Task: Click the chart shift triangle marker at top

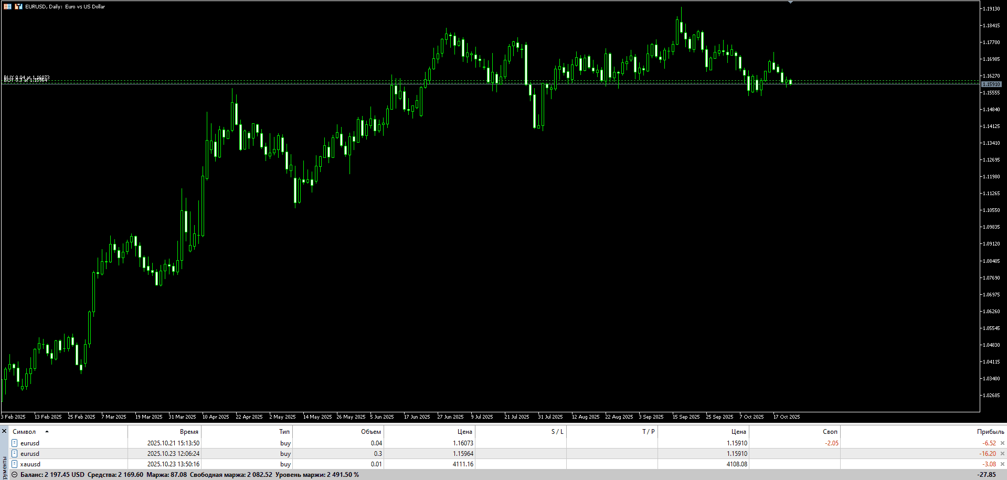Action: [x=790, y=3]
